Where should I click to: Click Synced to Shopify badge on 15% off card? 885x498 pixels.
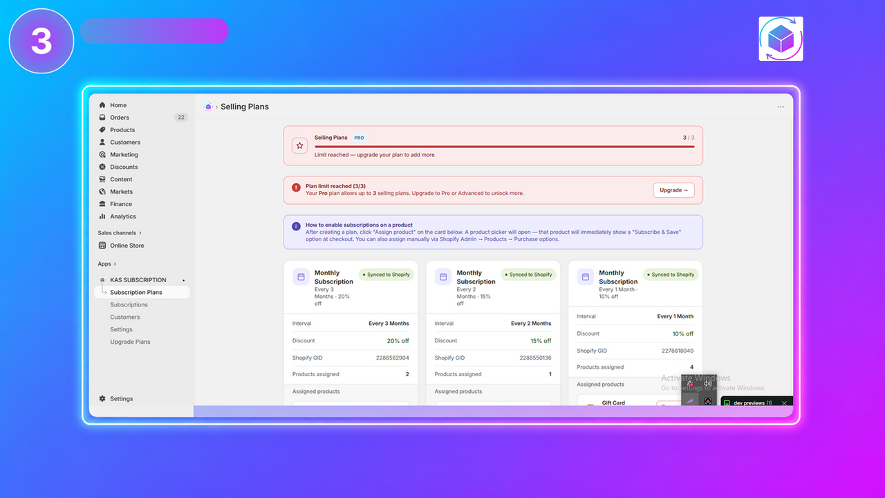[x=528, y=275]
